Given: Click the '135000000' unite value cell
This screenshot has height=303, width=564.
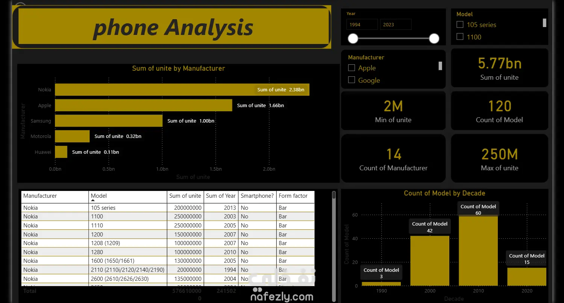Looking at the screenshot, I should click(185, 279).
